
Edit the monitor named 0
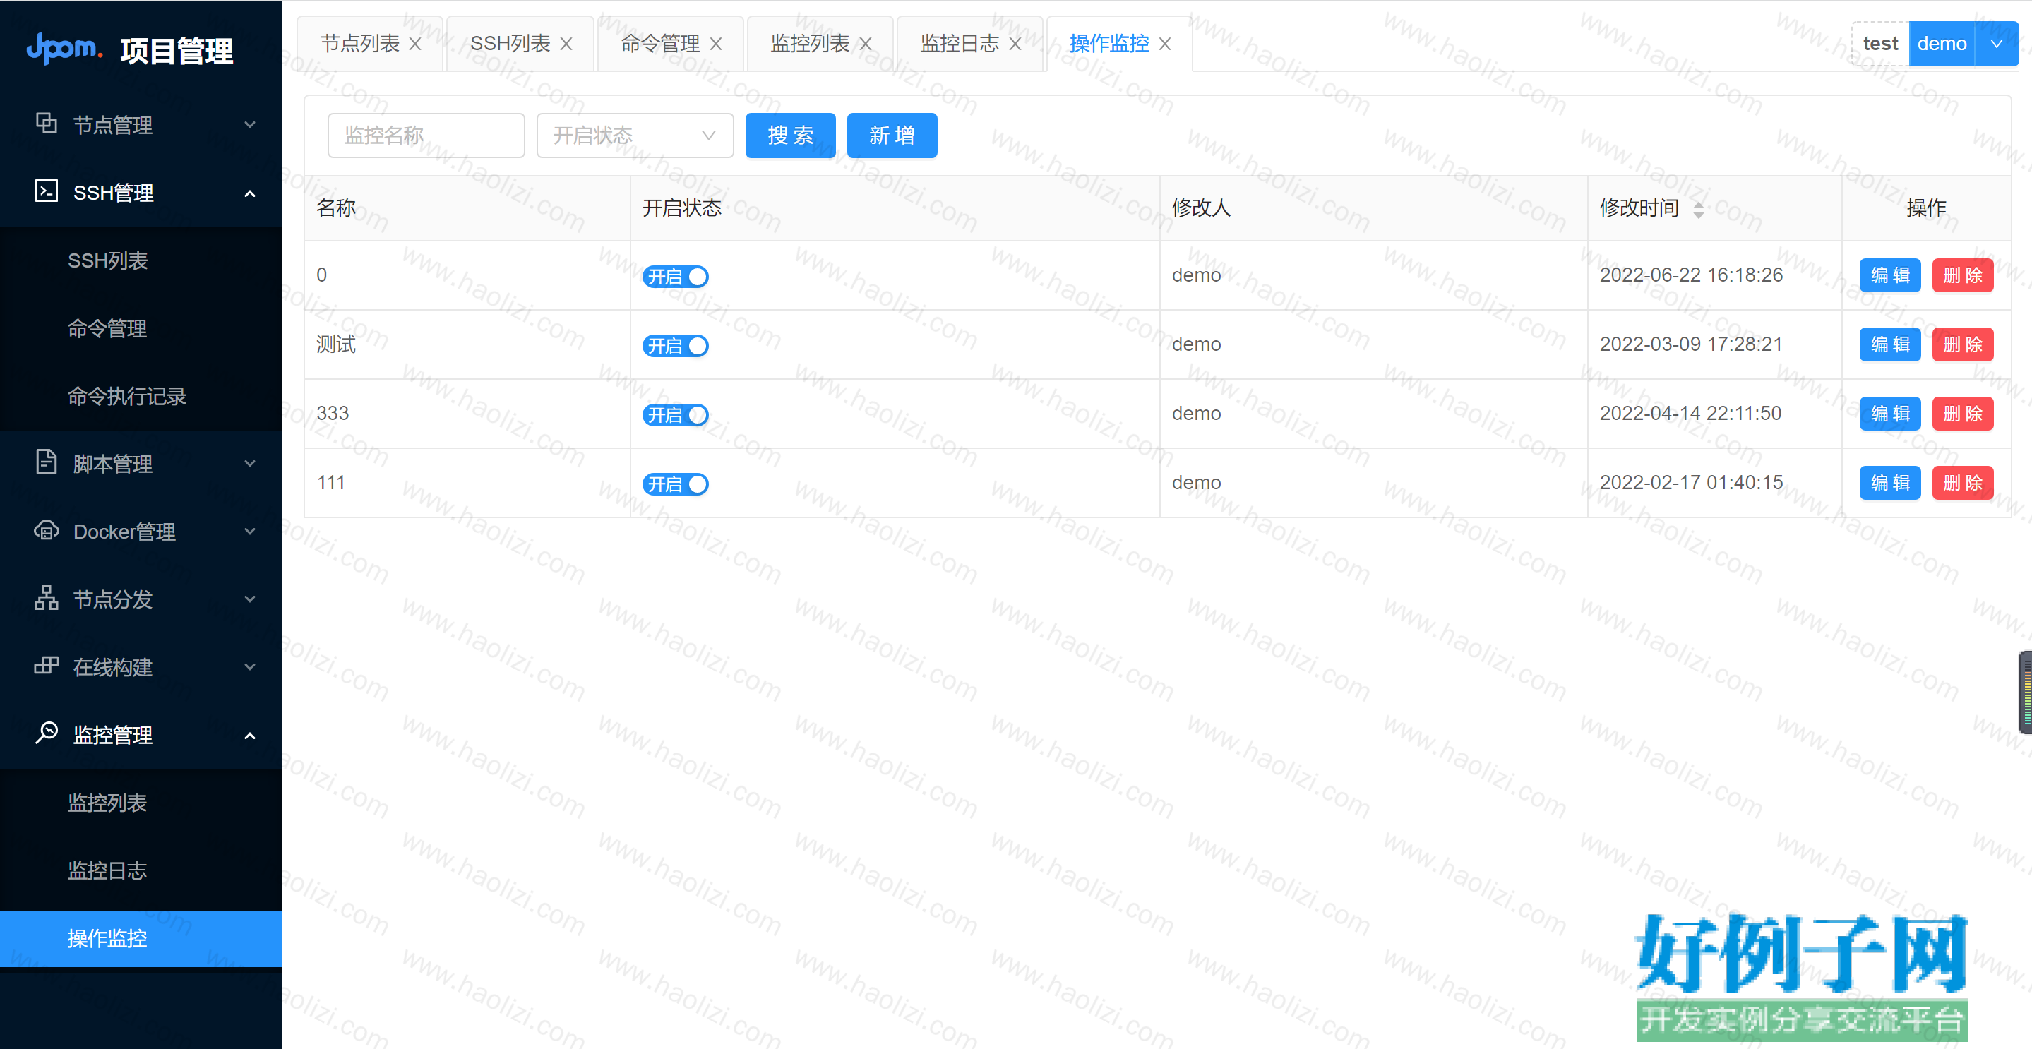(x=1890, y=275)
